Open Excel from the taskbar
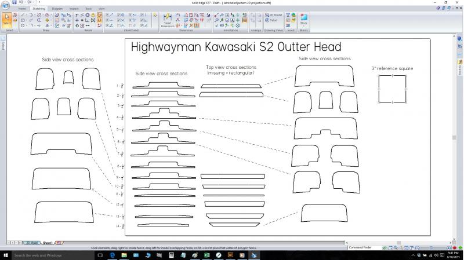Viewport: 464px width, 260px height. [207, 255]
